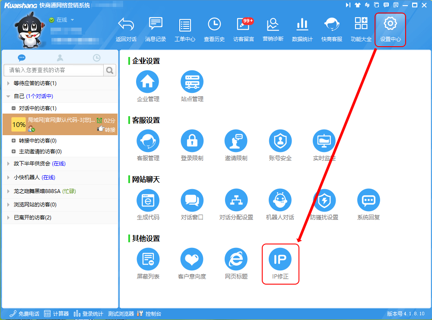Click the IP修正 icon
Image resolution: width=432 pixels, height=320 pixels.
pos(280,259)
